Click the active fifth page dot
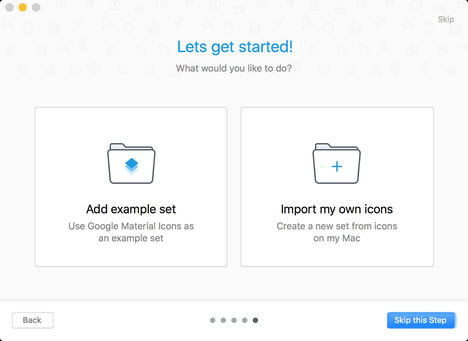Viewport: 468px width, 341px height. (x=255, y=320)
